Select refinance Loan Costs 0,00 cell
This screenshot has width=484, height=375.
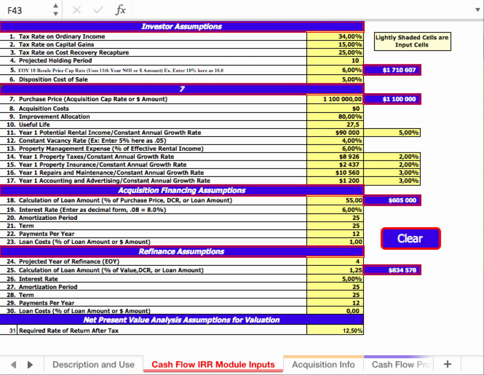335,311
